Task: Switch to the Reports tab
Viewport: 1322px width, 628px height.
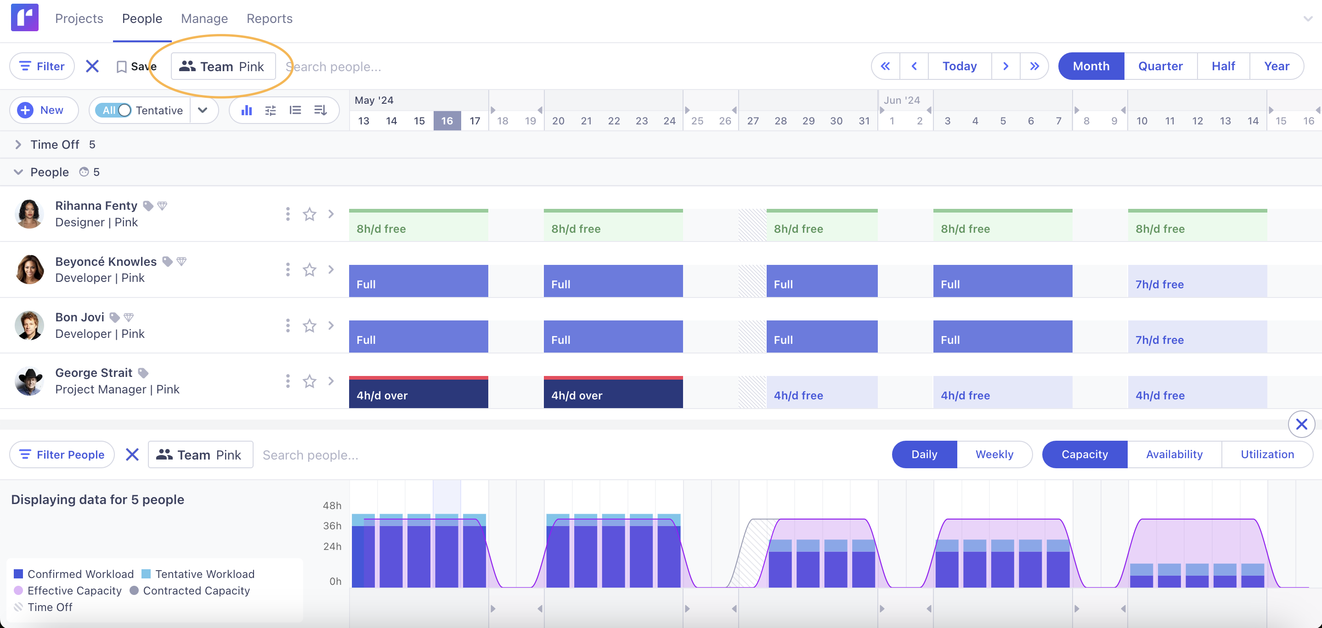Action: (269, 18)
